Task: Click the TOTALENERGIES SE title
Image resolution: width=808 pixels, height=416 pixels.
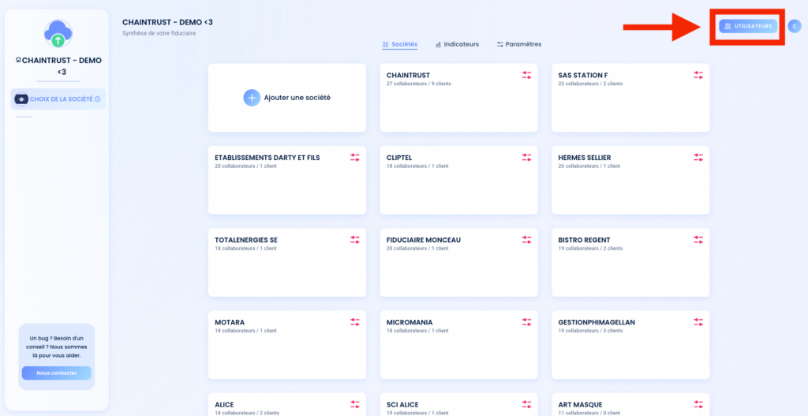Action: (x=246, y=240)
